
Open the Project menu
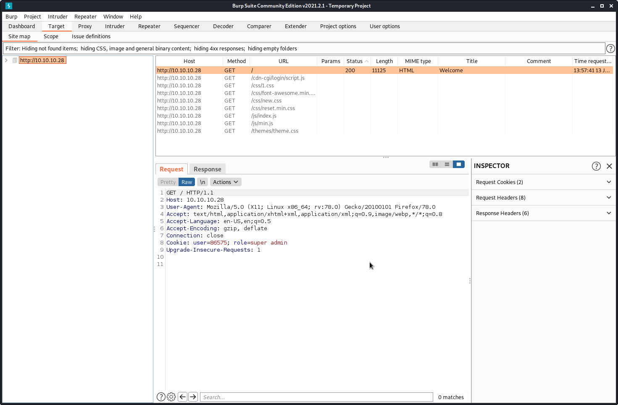point(32,16)
